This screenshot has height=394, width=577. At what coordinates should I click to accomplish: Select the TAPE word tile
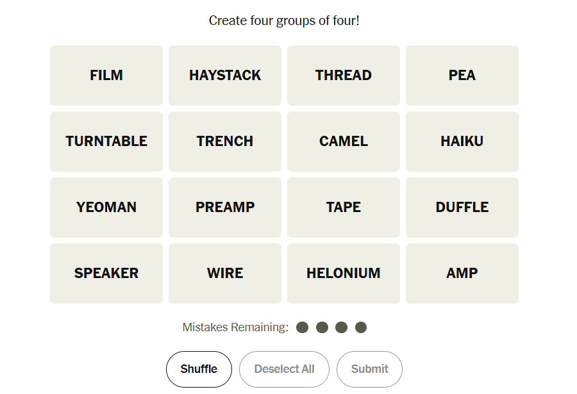pos(344,208)
